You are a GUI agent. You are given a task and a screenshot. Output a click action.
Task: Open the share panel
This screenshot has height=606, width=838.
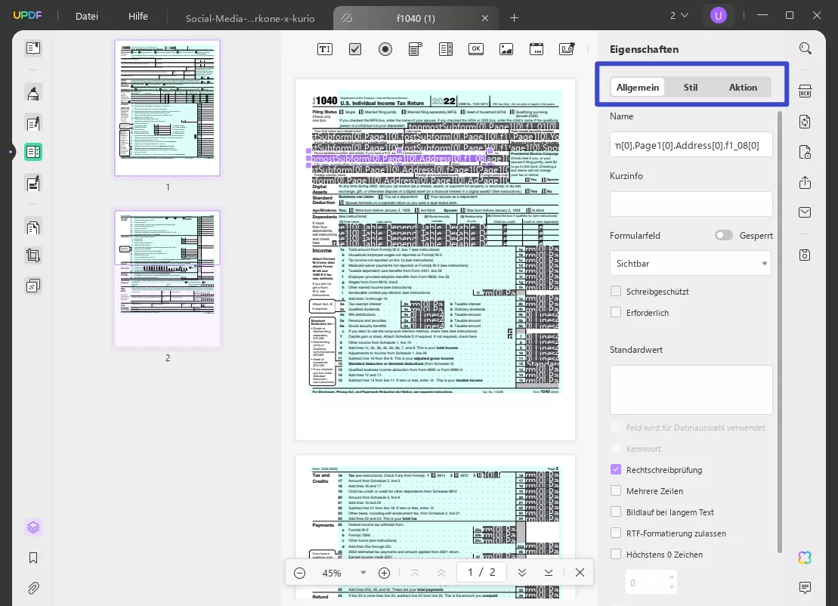click(x=805, y=182)
